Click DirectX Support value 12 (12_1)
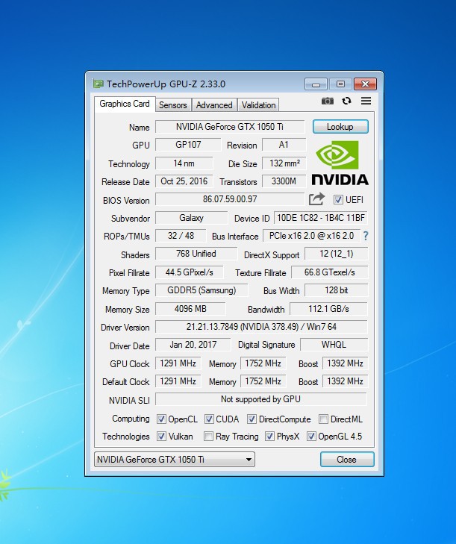 pyautogui.click(x=337, y=254)
